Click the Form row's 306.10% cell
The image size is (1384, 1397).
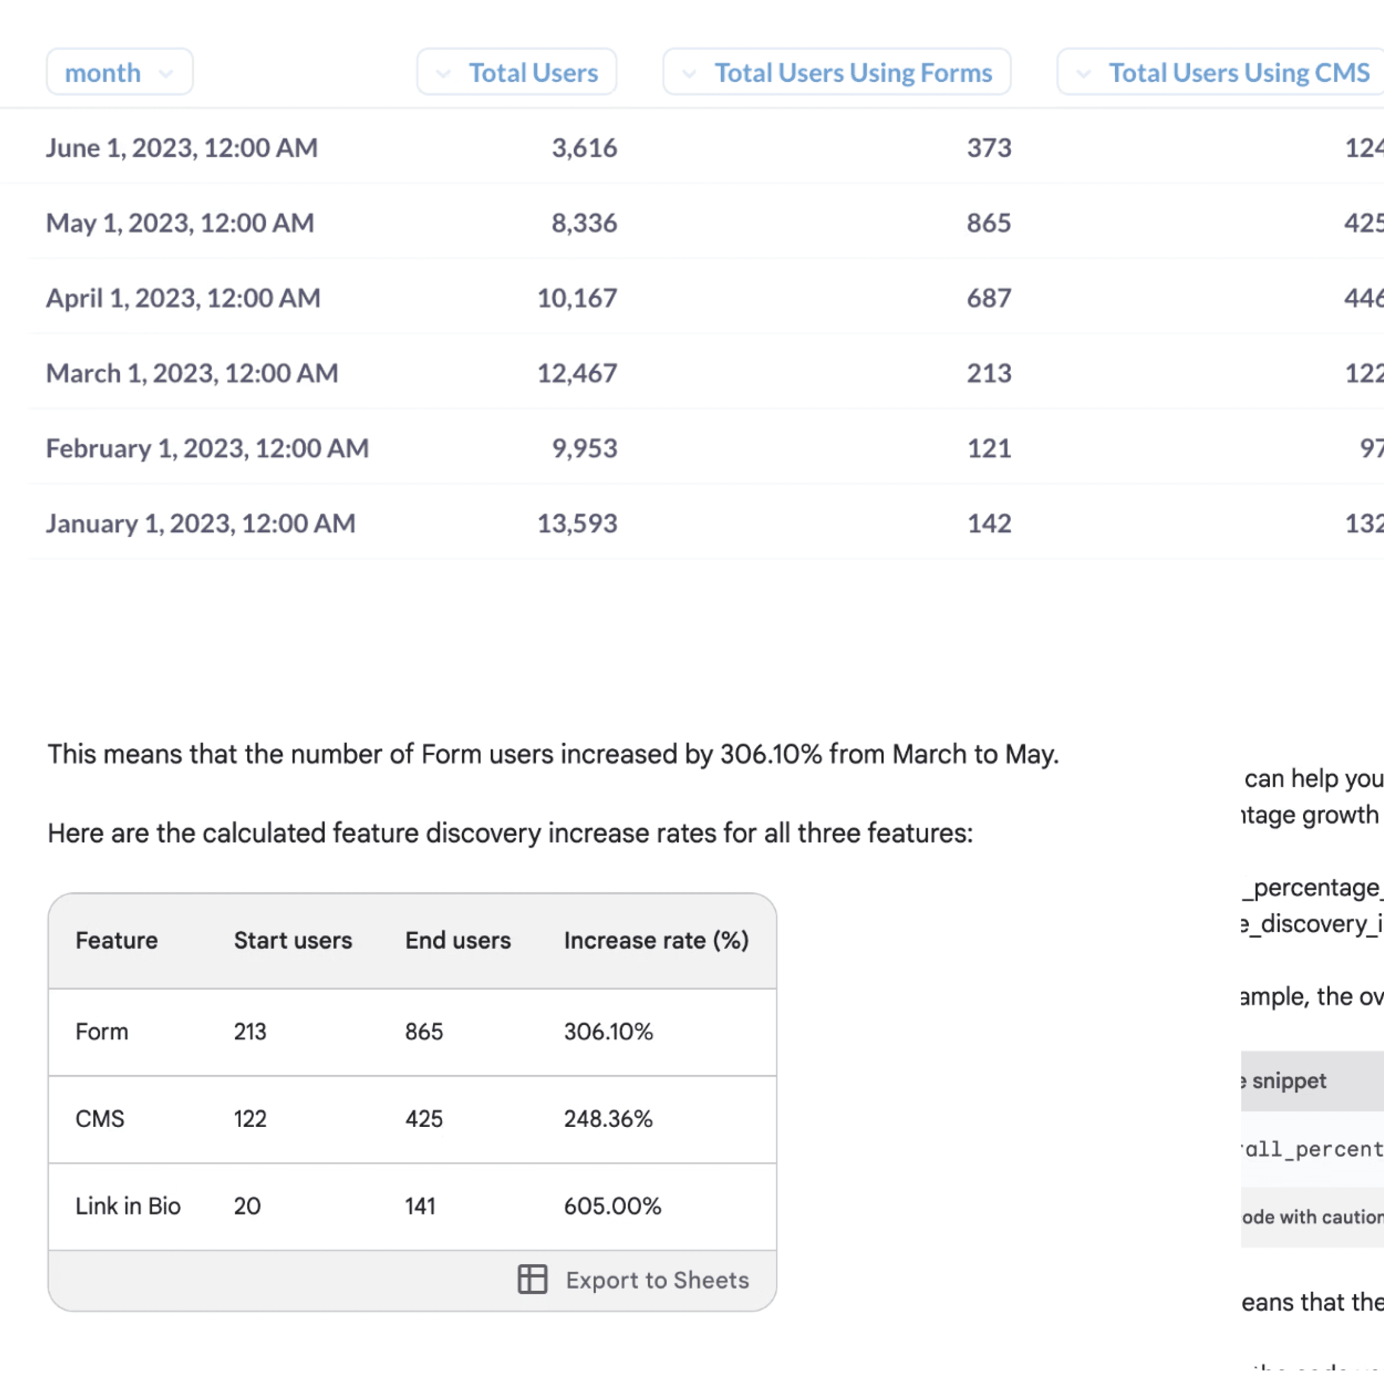(608, 1031)
